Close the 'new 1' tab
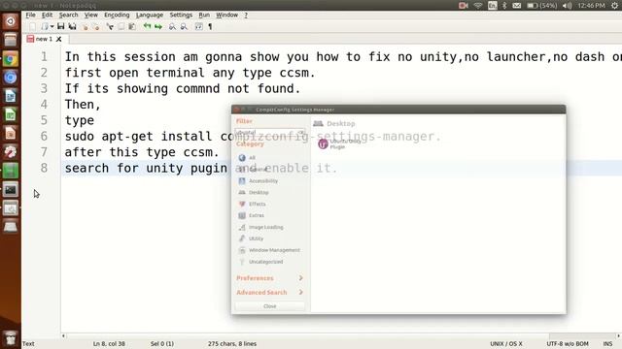Screen dimensions: 622x349 [58, 39]
